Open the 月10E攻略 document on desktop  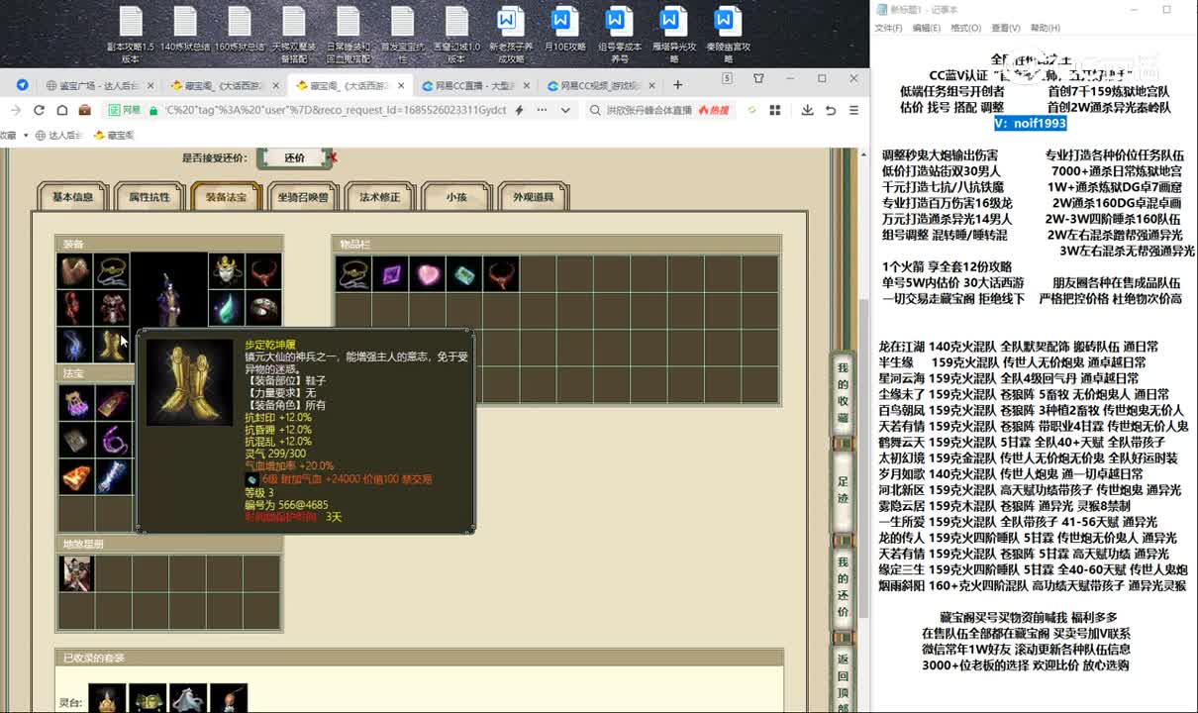[564, 33]
